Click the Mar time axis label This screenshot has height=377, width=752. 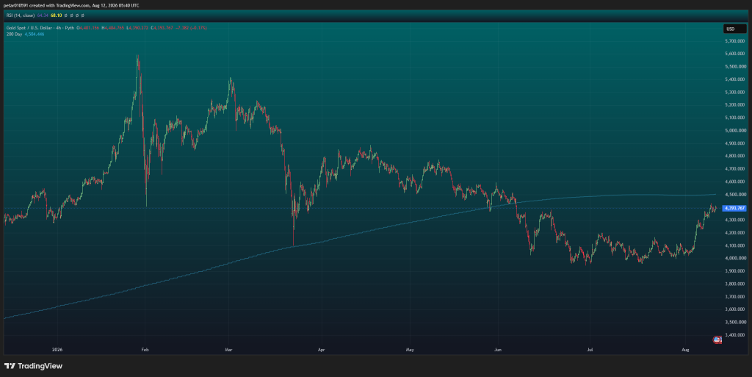tap(228, 350)
